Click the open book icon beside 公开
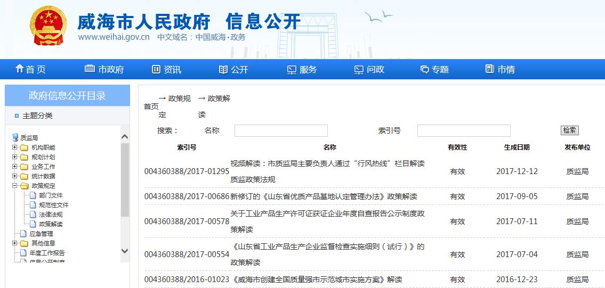 pyautogui.click(x=223, y=69)
